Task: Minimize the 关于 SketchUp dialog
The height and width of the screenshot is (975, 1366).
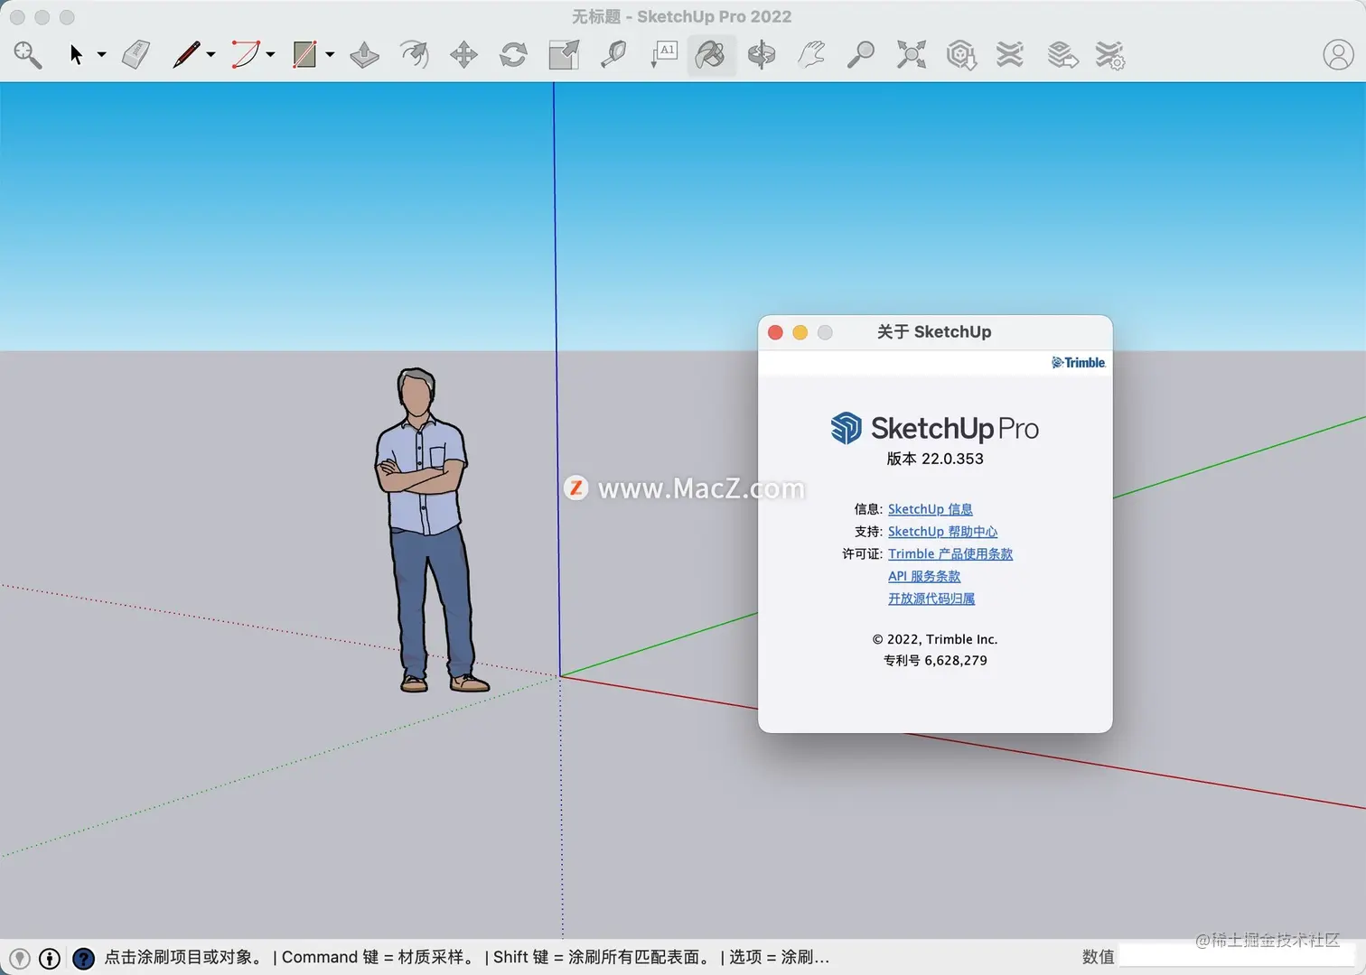Action: [800, 332]
